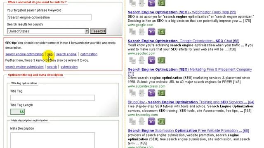264x148 pixels.
Task: Click the 'Search results for country' label
Action: click(25, 24)
